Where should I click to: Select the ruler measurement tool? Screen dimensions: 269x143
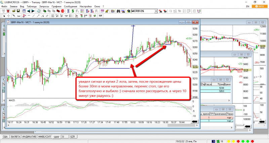click(x=19, y=16)
